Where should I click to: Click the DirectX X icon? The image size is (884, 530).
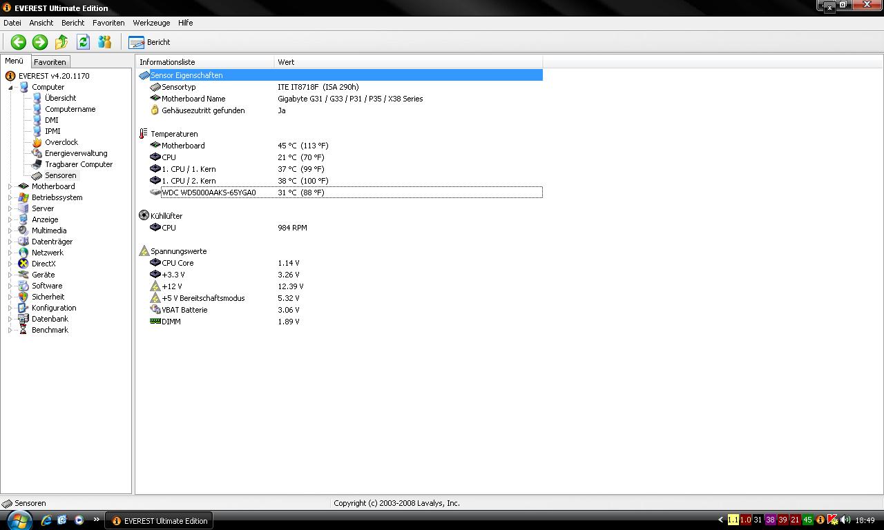(23, 264)
